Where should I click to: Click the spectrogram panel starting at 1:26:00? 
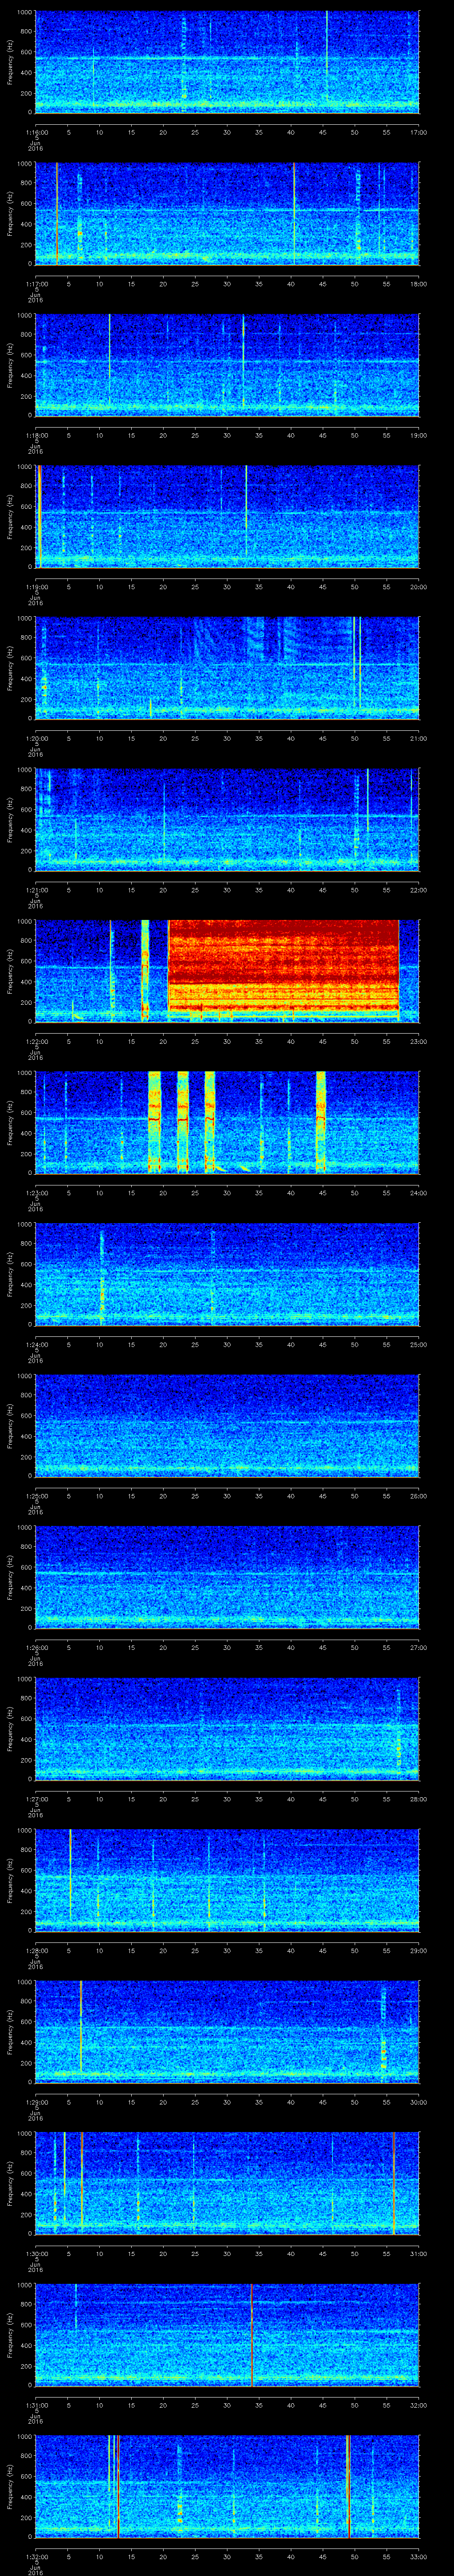227,1577
